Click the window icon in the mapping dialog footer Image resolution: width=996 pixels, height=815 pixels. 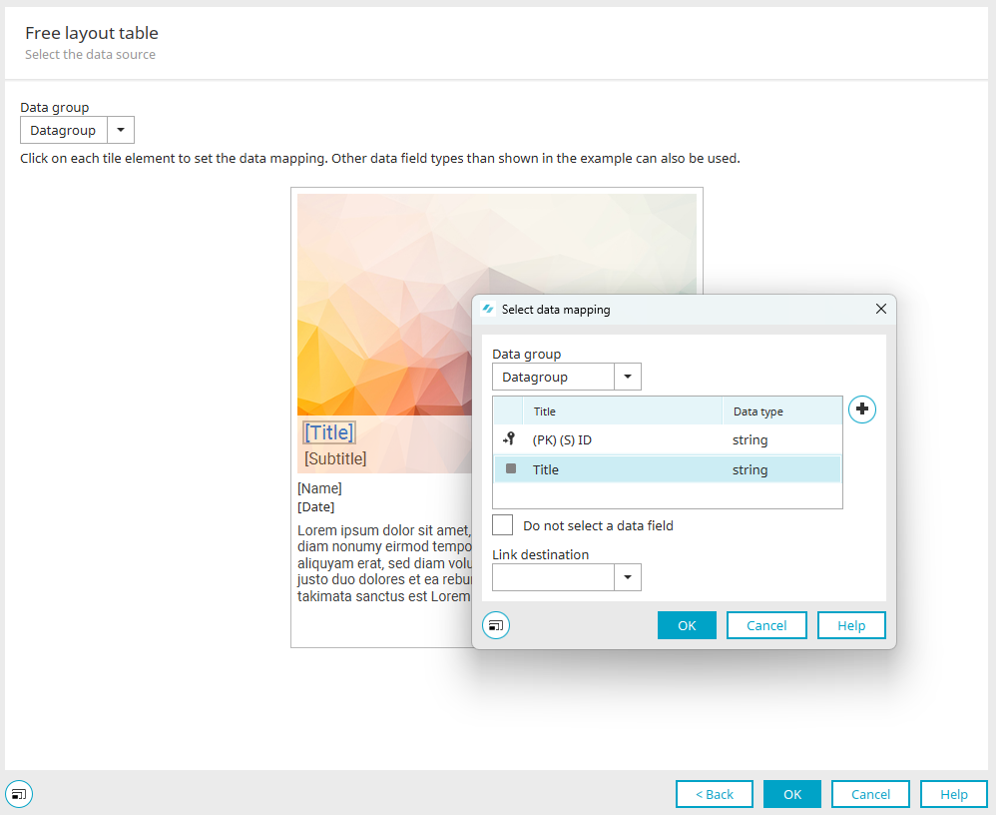tap(496, 625)
